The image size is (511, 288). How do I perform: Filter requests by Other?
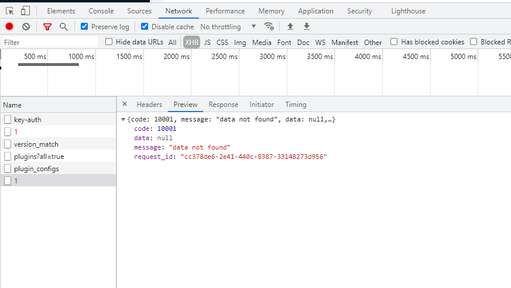373,42
